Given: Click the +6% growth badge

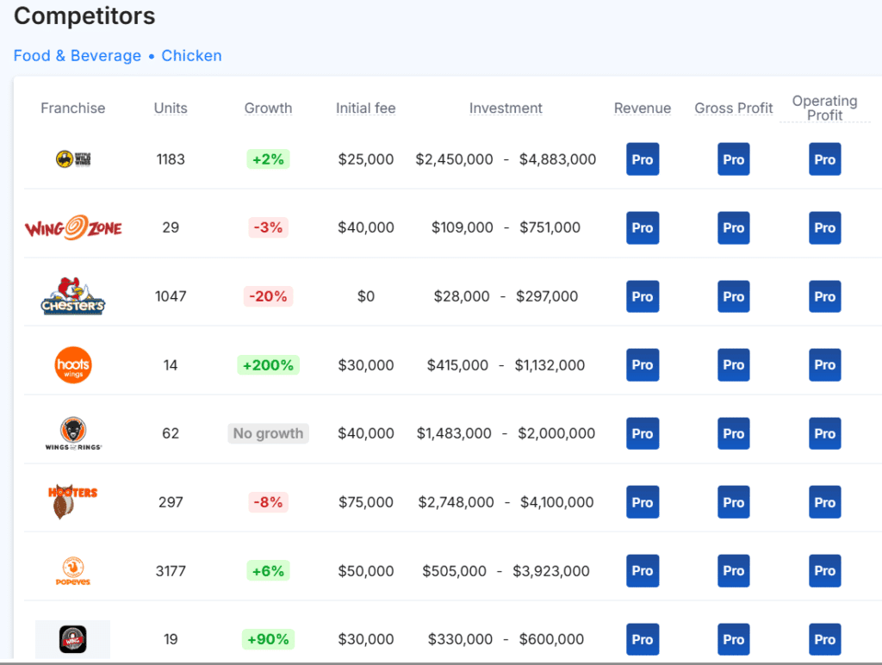Looking at the screenshot, I should (269, 571).
